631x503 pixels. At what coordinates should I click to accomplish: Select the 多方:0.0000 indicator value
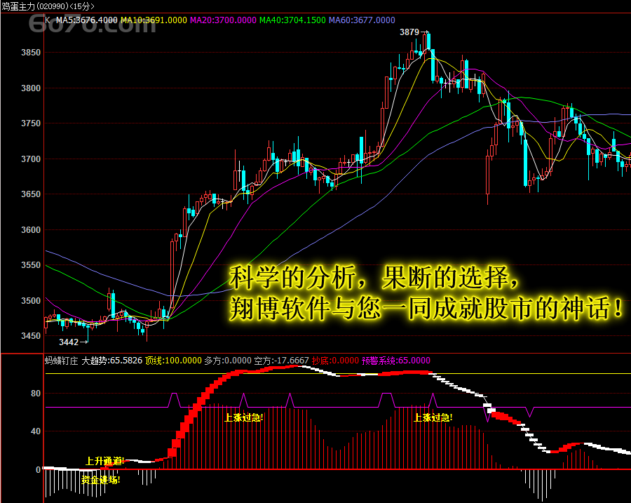tap(228, 361)
